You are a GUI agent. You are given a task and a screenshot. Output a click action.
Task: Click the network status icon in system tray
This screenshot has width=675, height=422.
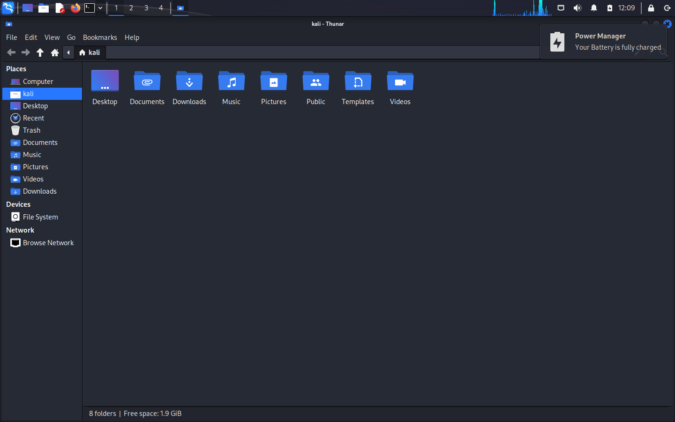click(x=561, y=8)
